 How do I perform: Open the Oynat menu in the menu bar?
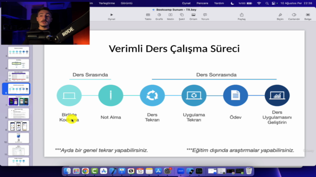(186, 3)
